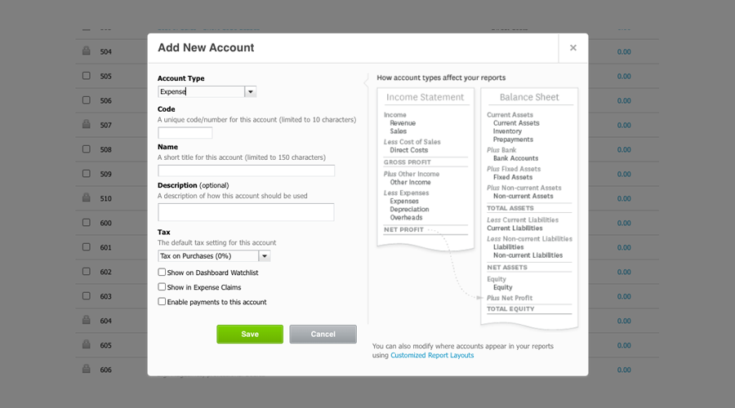
Task: Enable Show on Dashboard Watchlist
Action: click(x=162, y=273)
